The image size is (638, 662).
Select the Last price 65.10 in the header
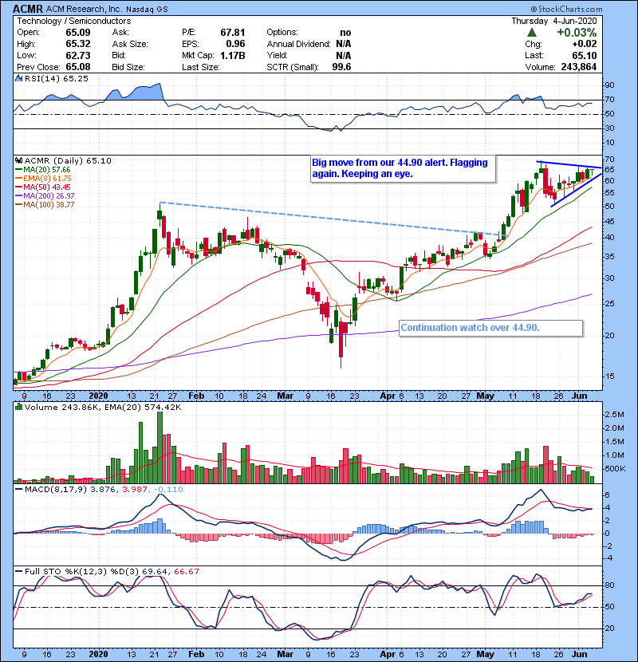click(x=585, y=55)
